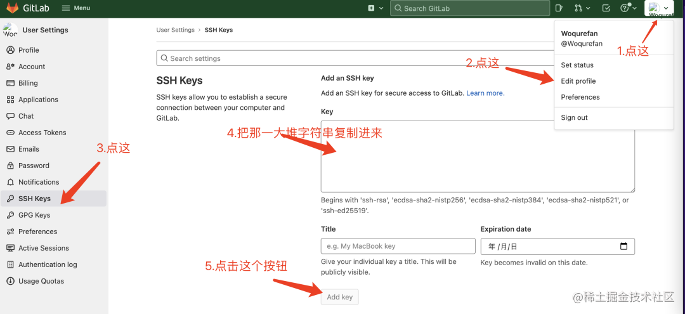Image resolution: width=685 pixels, height=314 pixels.
Task: Click the SSH Keys key icon
Action: [11, 199]
